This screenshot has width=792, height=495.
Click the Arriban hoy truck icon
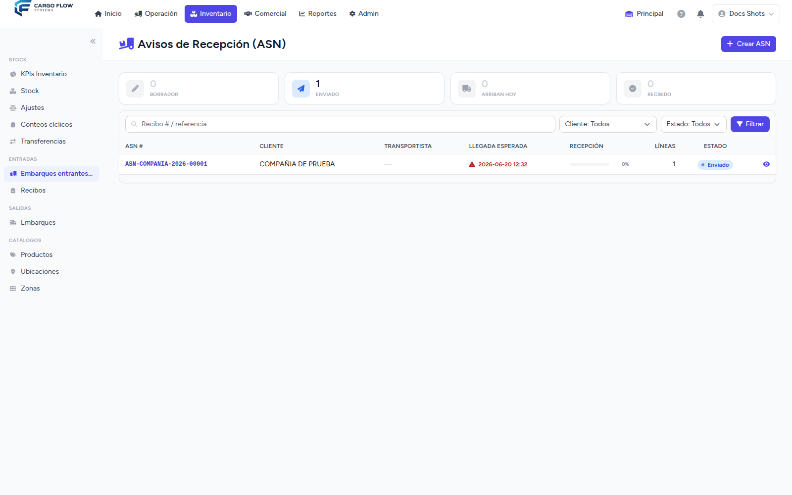pos(467,89)
